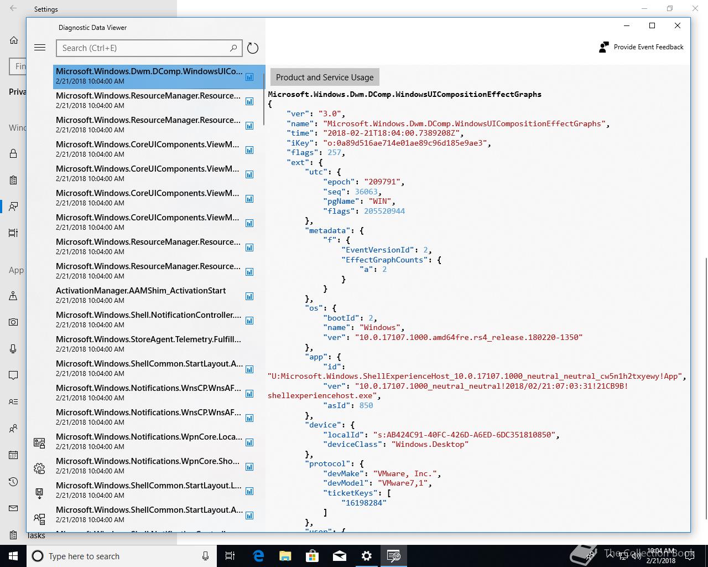The height and width of the screenshot is (567, 708).
Task: Switch to the Settings app in the taskbar
Action: (367, 556)
